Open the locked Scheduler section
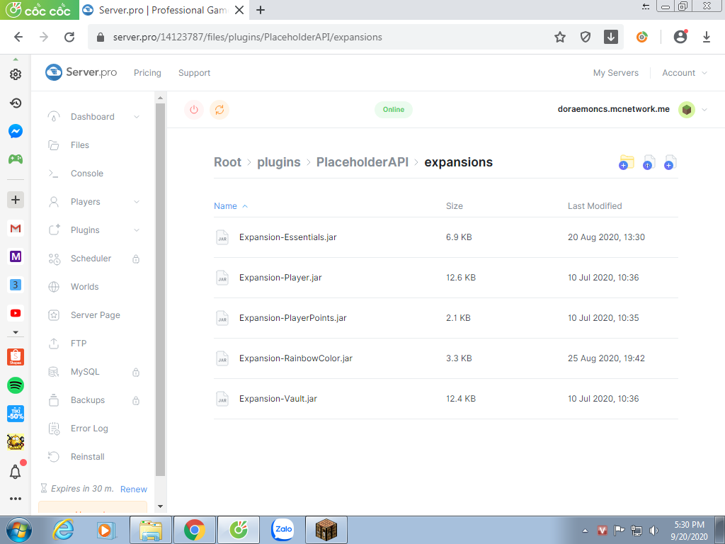 point(92,259)
